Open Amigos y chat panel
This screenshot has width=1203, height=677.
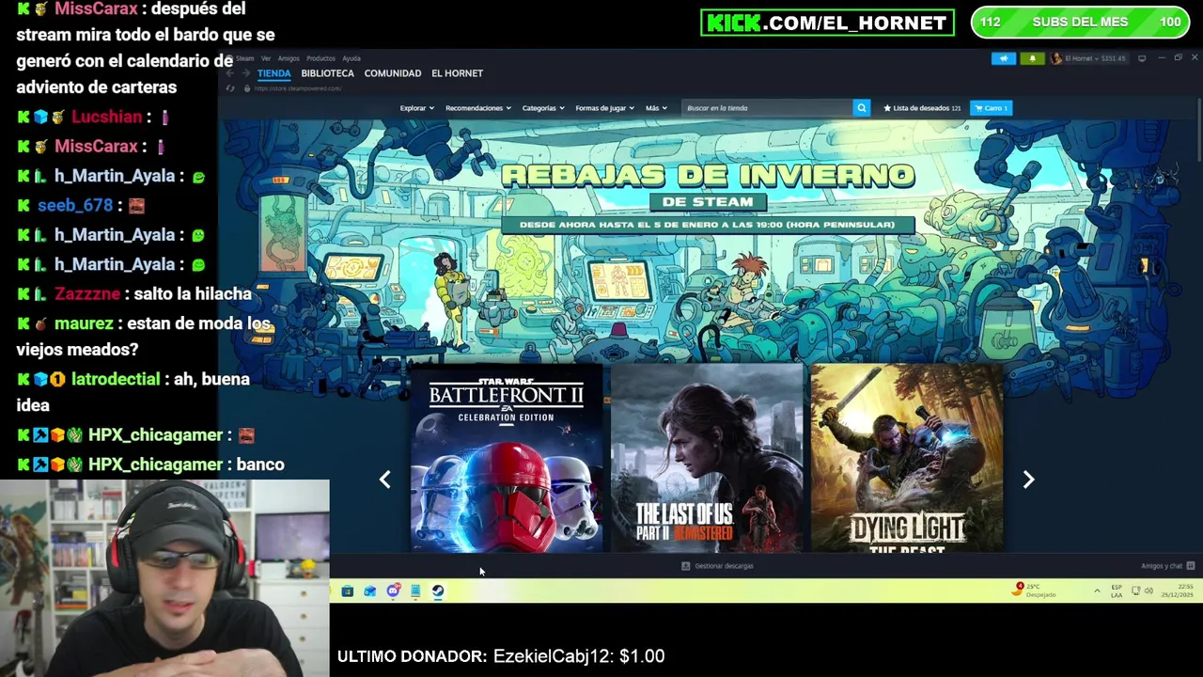1167,566
